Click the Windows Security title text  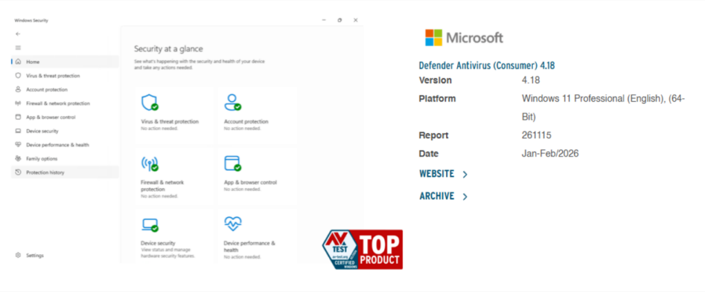coord(31,21)
